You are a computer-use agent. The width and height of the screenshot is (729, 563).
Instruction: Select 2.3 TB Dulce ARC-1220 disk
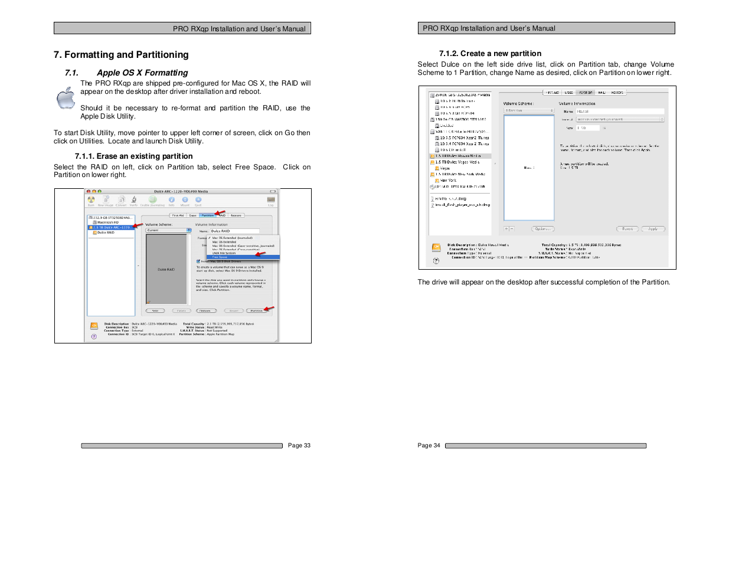111,227
